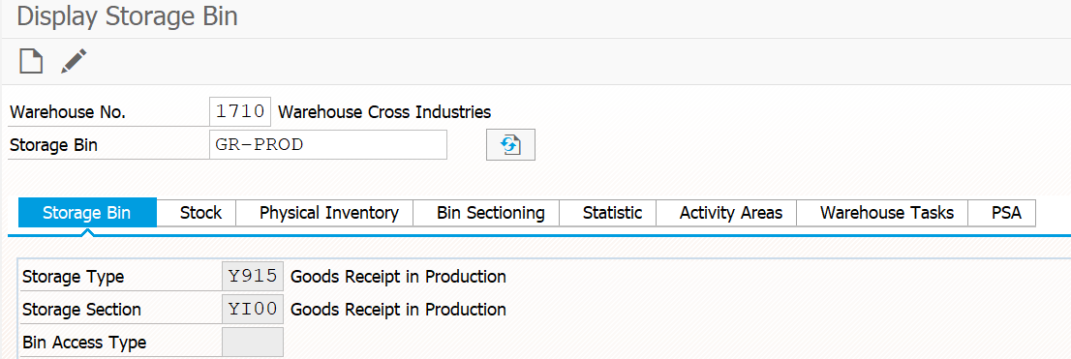
Task: Click the Warehouse No. field showing 1710
Action: click(x=240, y=112)
